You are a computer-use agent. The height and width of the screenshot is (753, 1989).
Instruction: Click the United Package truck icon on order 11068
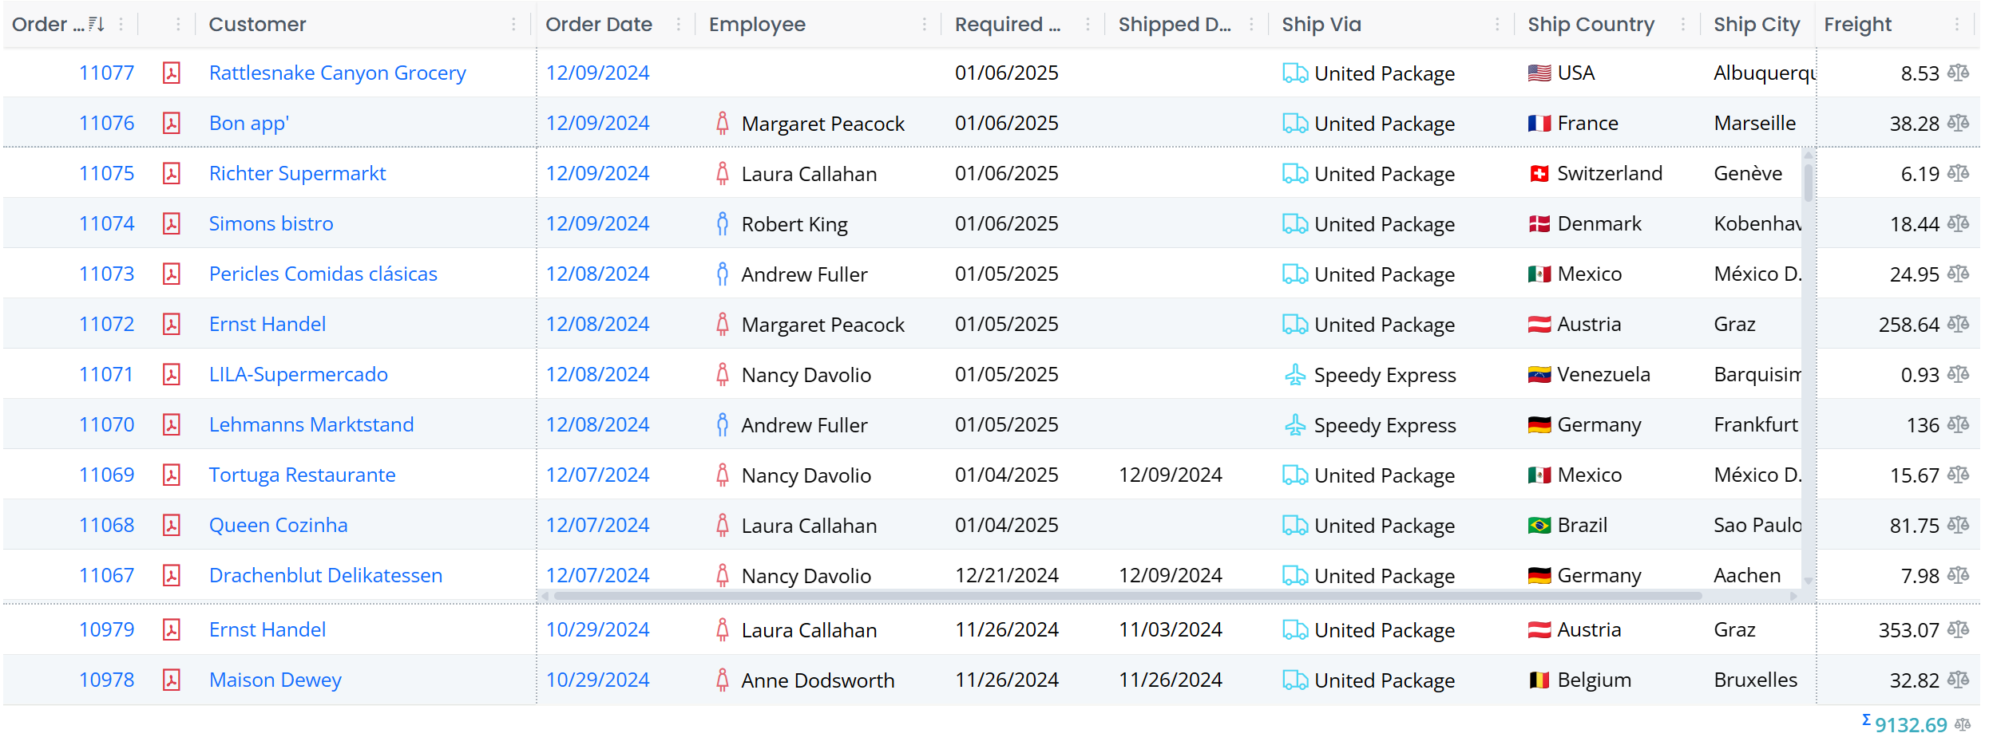1295,525
